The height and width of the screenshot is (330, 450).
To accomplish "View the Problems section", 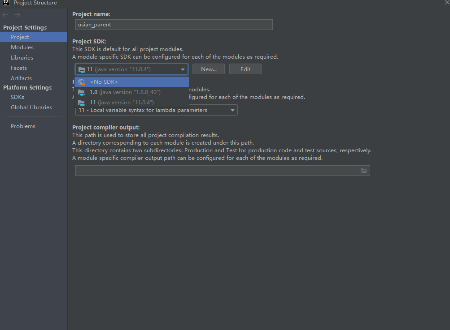I will (23, 126).
